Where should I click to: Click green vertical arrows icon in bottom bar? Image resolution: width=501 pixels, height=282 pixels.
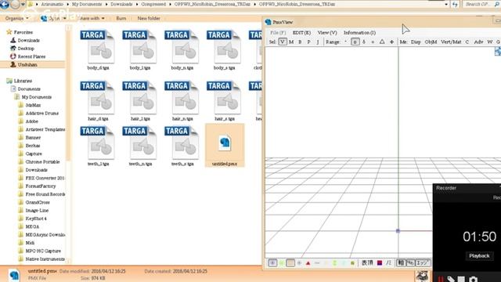coord(334,263)
